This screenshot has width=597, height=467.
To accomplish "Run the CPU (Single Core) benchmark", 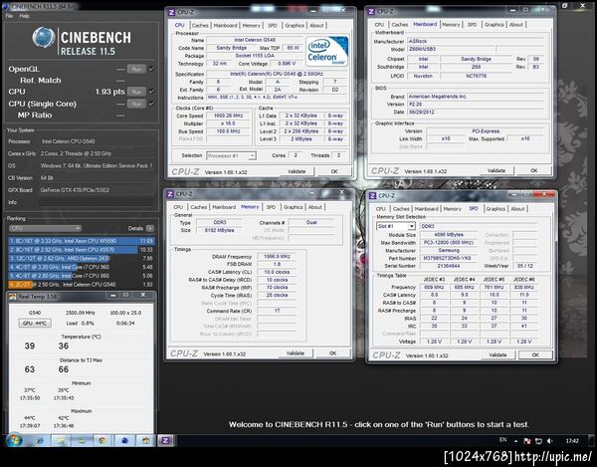I will [x=136, y=104].
